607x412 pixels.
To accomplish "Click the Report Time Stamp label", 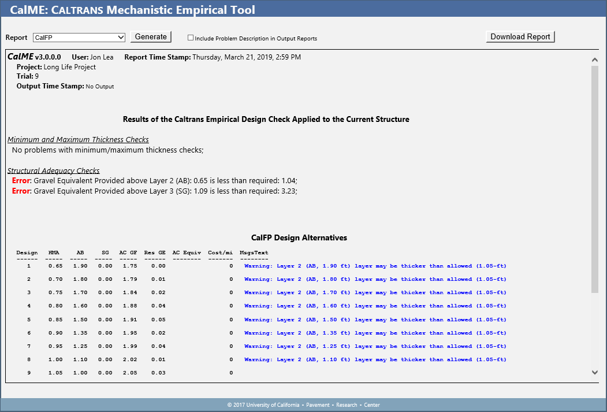I will click(x=157, y=57).
